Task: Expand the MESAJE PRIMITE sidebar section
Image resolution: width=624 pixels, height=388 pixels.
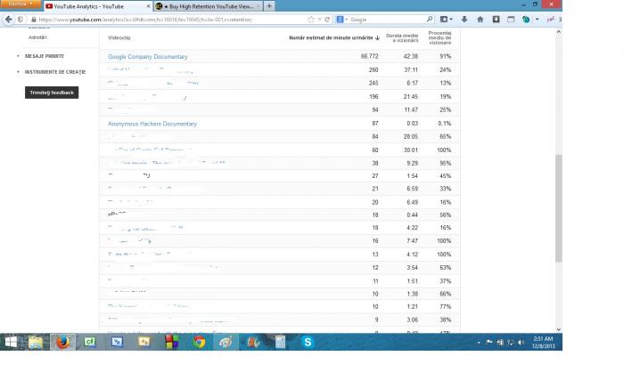Action: [45, 56]
